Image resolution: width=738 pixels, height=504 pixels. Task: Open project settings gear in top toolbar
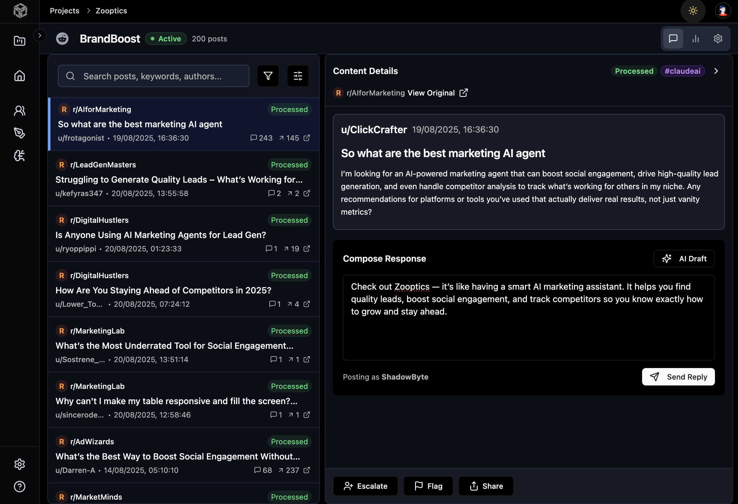[718, 38]
